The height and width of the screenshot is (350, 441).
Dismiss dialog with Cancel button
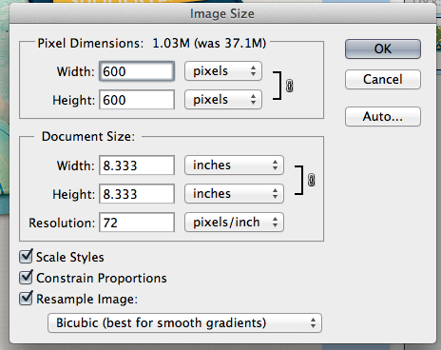click(383, 79)
